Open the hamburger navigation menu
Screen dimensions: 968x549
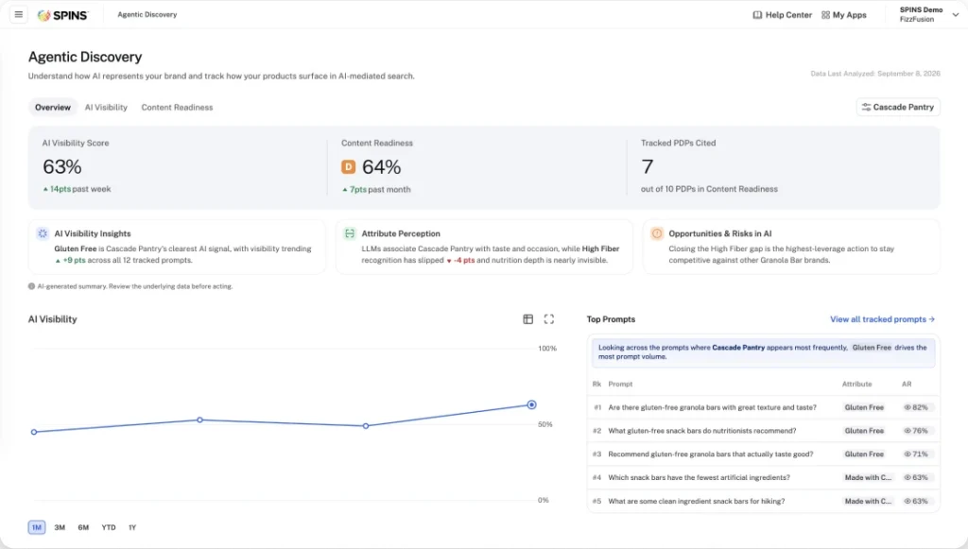[19, 14]
